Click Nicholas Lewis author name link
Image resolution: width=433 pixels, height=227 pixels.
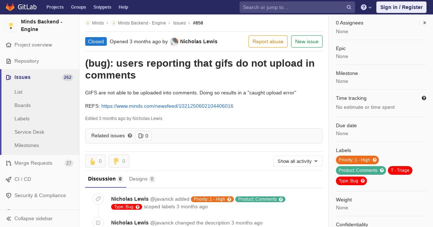[199, 41]
